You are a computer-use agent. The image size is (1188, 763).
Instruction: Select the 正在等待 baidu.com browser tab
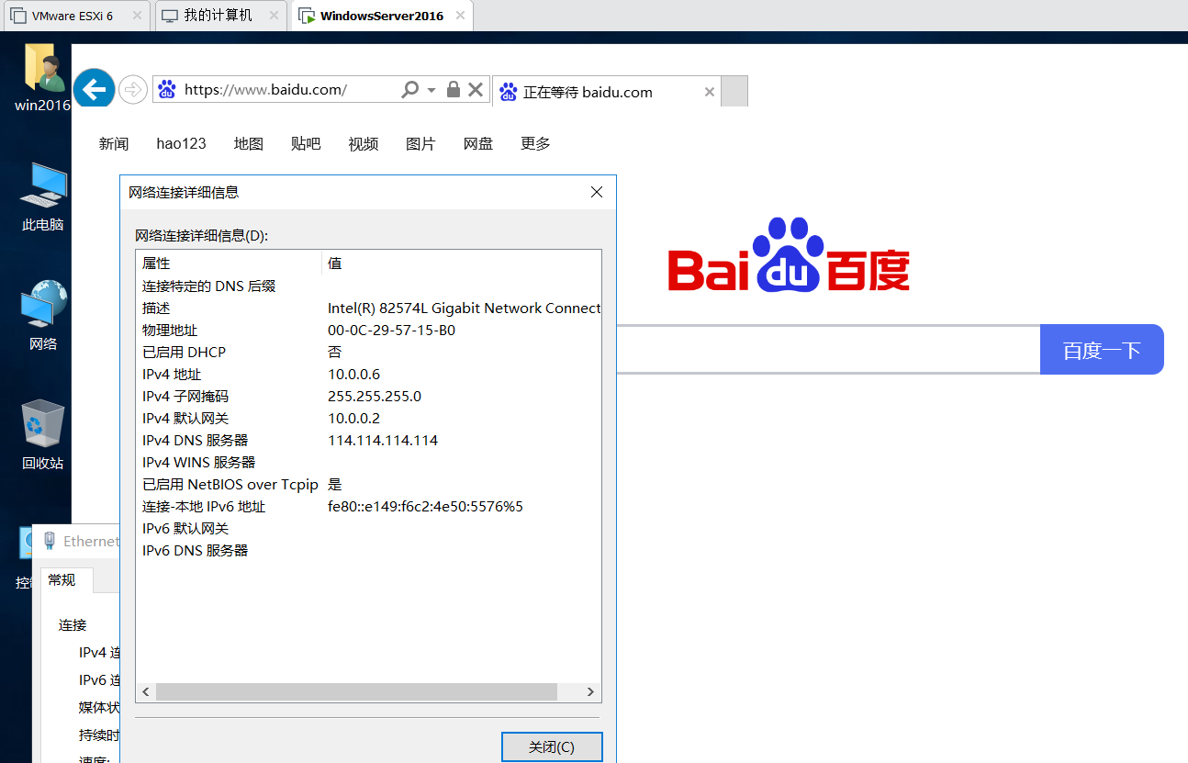(607, 92)
